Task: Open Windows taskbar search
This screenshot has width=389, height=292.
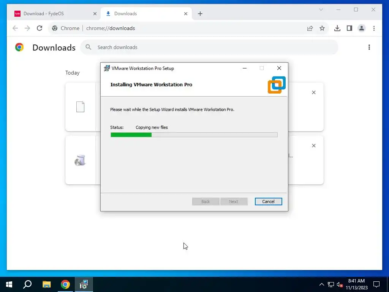Action: [x=27, y=284]
